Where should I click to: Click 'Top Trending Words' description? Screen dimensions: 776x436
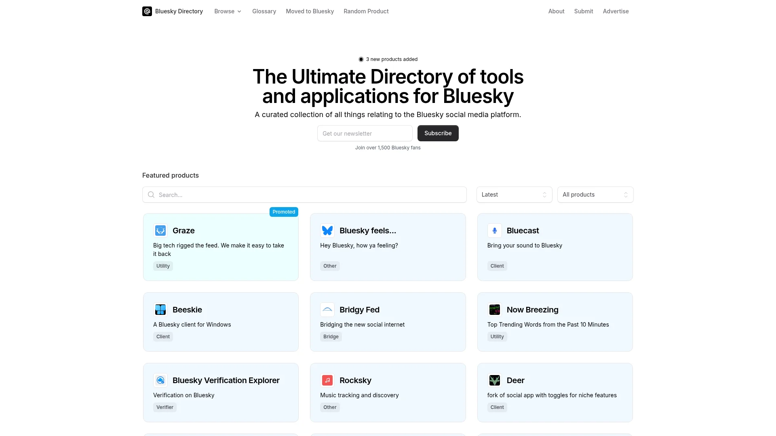click(548, 325)
